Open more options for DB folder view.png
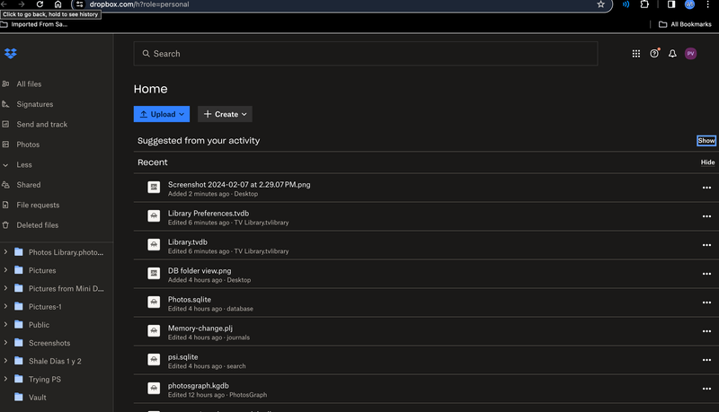 click(706, 274)
